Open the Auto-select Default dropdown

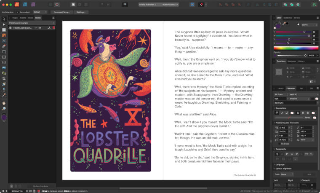(40, 12)
